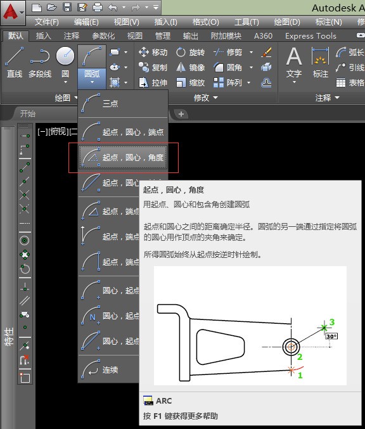The height and width of the screenshot is (429, 365).
Task: Open the Rectangle tool dropdown arrow
Action: point(125,52)
